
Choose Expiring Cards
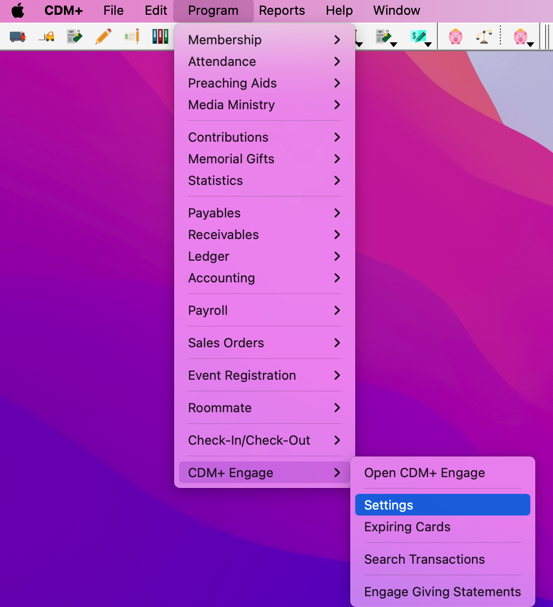(443, 527)
